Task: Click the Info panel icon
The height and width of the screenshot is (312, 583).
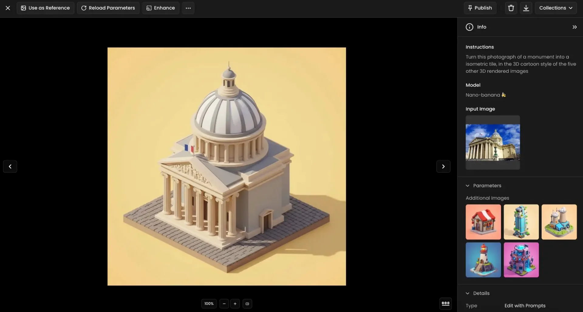Action: pos(469,27)
